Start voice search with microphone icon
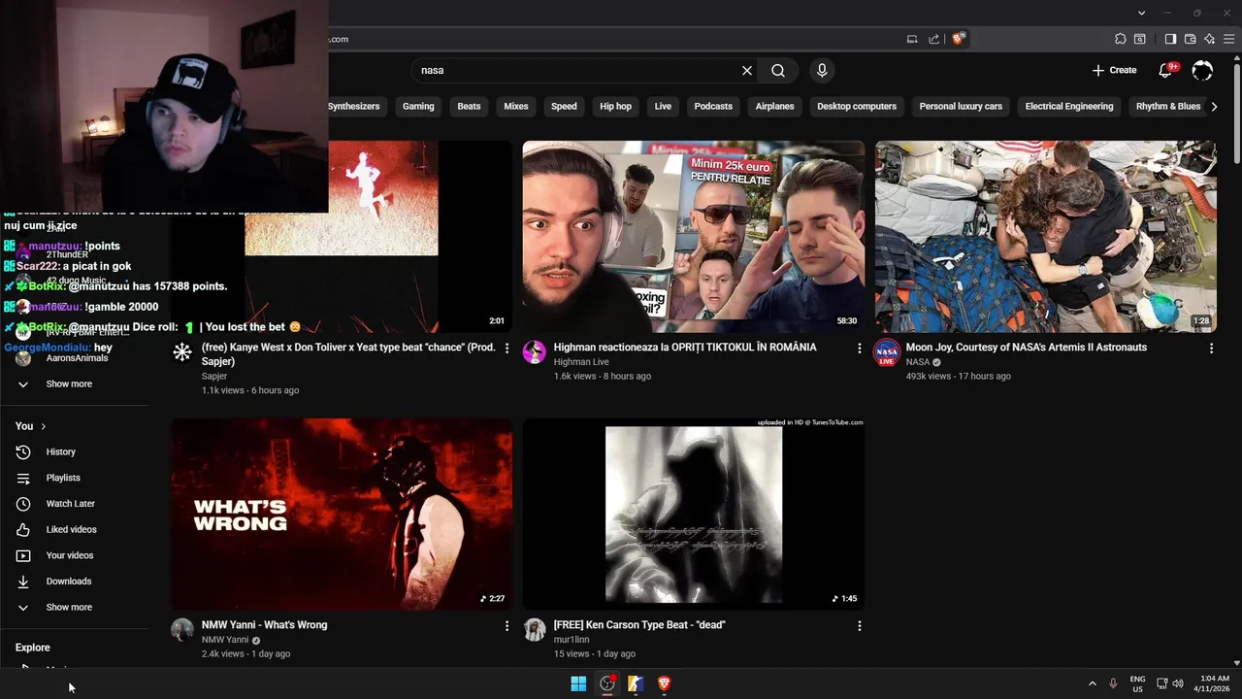Screen dimensions: 1242x699 822,70
